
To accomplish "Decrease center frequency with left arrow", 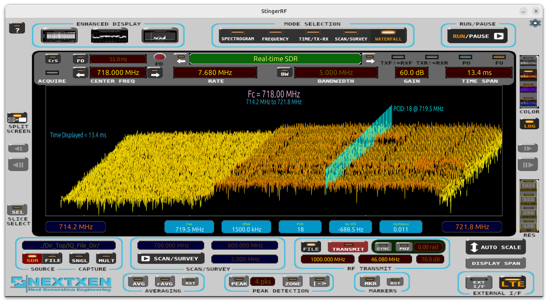I will 80,73.
